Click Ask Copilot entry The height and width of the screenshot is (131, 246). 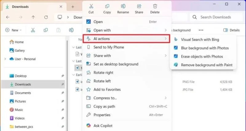point(127,125)
